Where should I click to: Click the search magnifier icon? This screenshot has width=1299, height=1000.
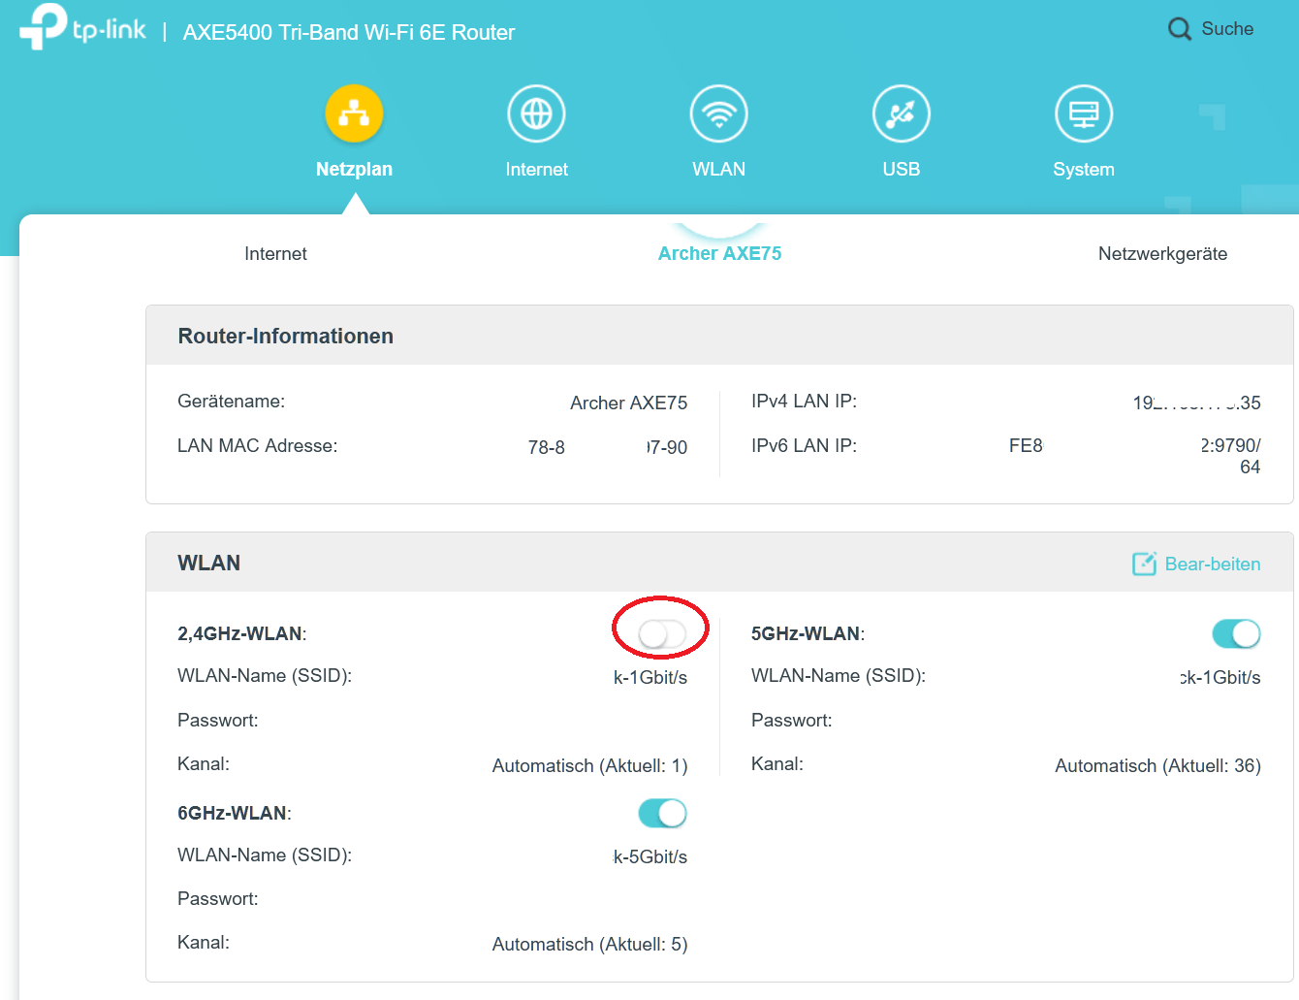point(1179,29)
